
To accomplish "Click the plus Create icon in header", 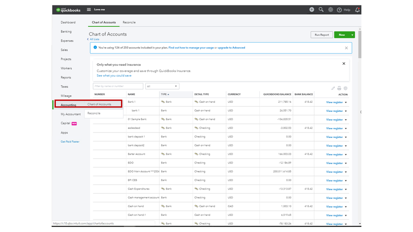I will (312, 9).
